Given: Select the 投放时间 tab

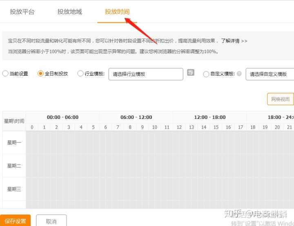Looking at the screenshot, I should [117, 11].
